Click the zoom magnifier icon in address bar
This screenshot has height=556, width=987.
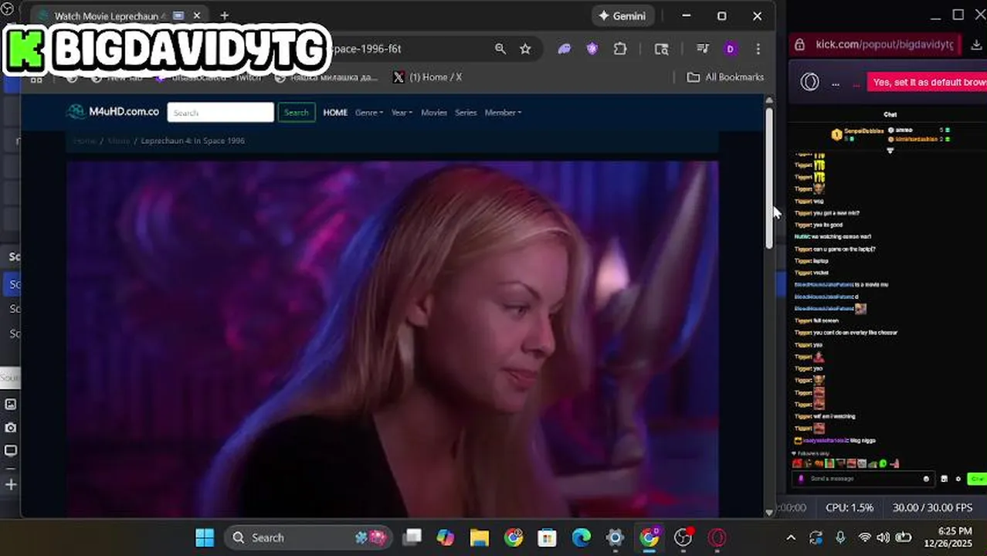(x=500, y=49)
